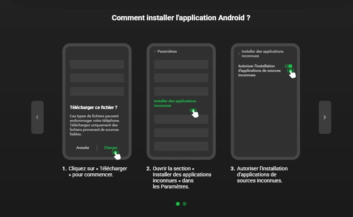Select the second carousel page dot

click(185, 204)
